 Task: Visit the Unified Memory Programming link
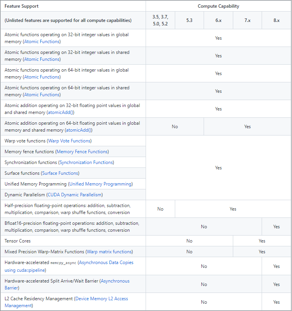pyautogui.click(x=100, y=184)
